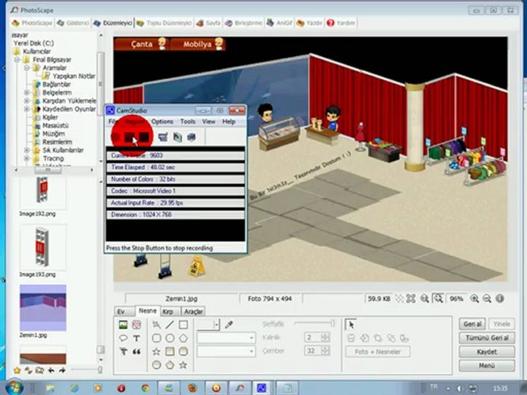The height and width of the screenshot is (395, 527).
Task: Click the back arrow below thumbnails
Action: pyautogui.click(x=51, y=370)
